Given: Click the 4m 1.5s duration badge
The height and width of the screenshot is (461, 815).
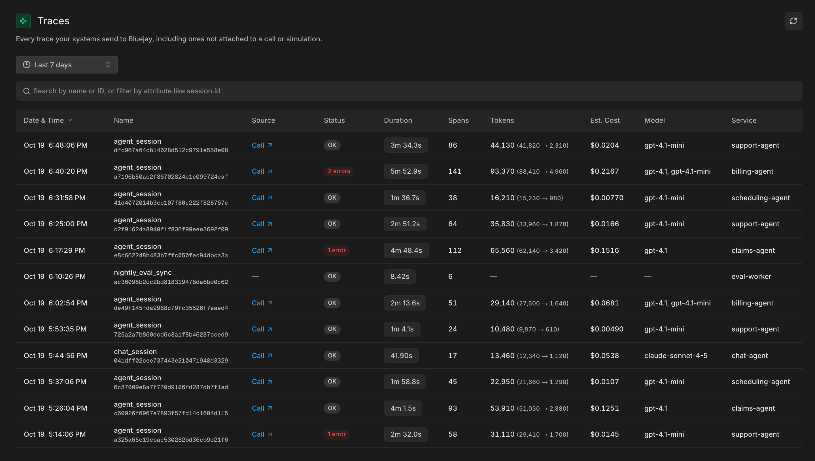Looking at the screenshot, I should [403, 408].
